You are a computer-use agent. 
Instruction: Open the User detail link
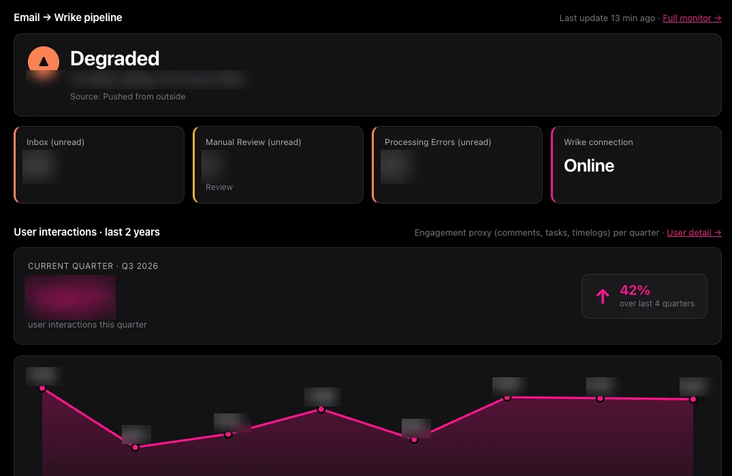click(694, 232)
